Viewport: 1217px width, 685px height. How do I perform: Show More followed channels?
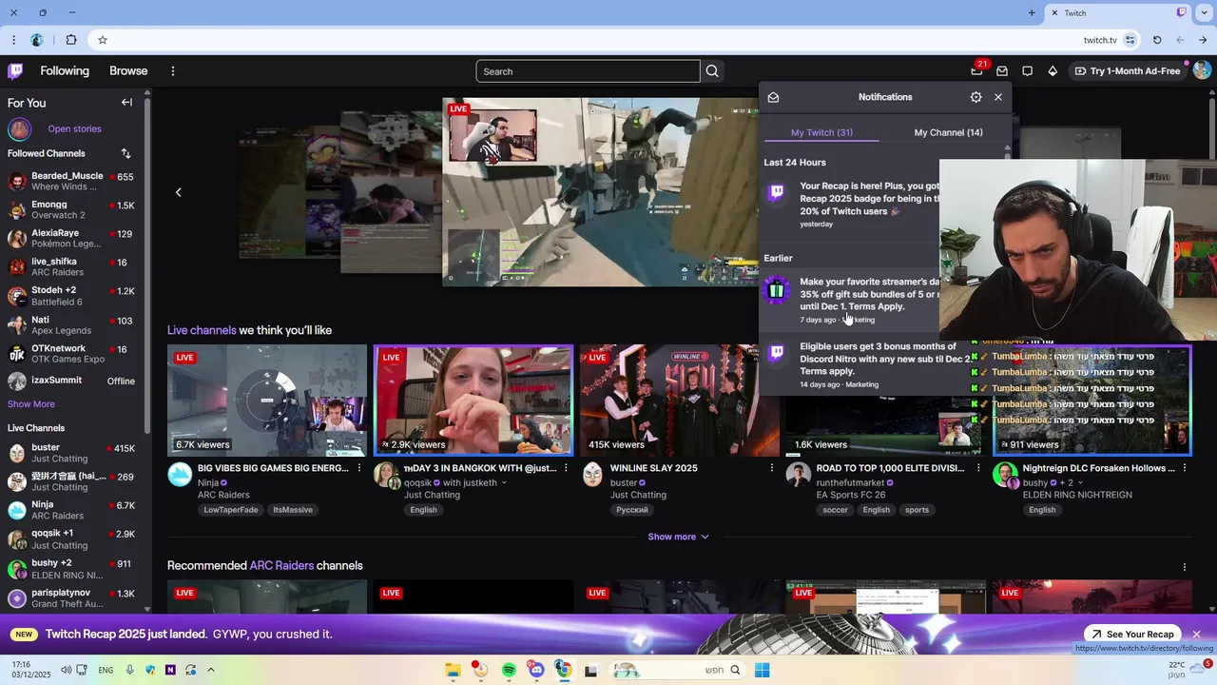coord(31,404)
